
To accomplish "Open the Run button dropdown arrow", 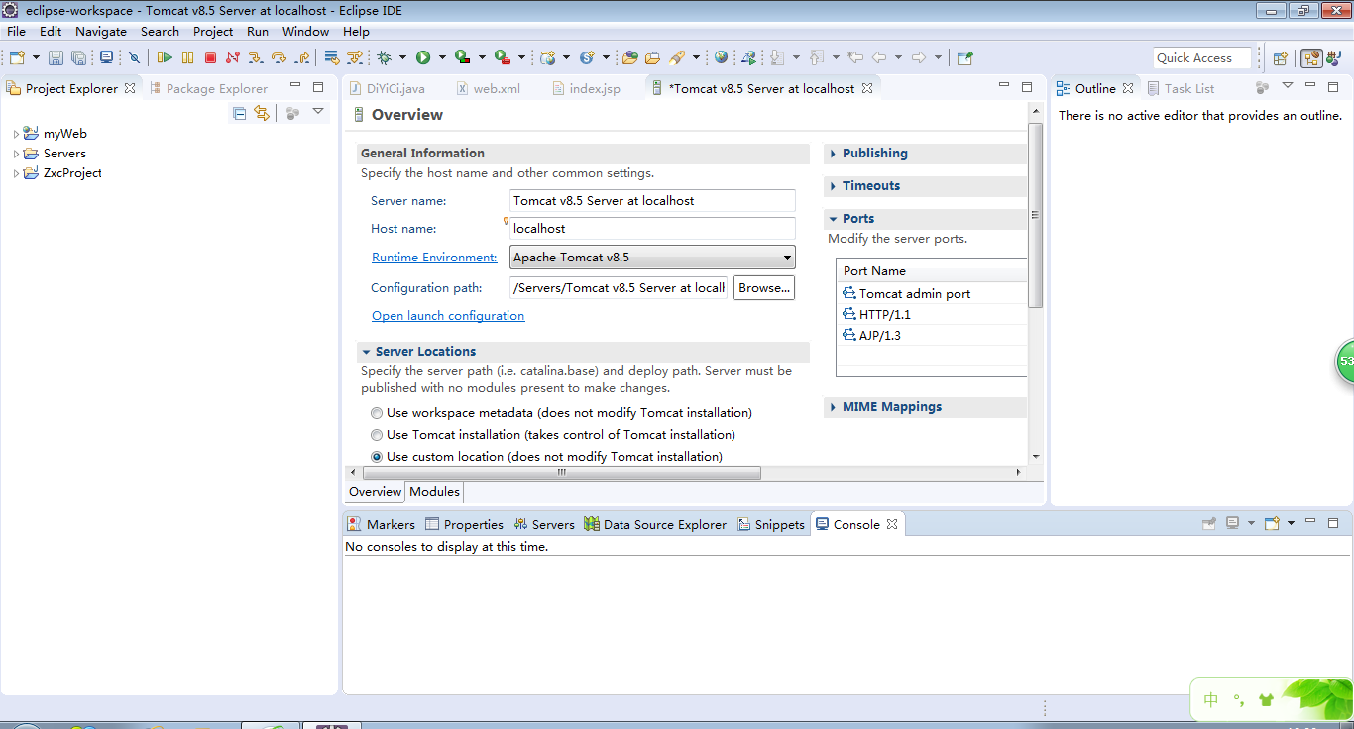I will [x=442, y=57].
